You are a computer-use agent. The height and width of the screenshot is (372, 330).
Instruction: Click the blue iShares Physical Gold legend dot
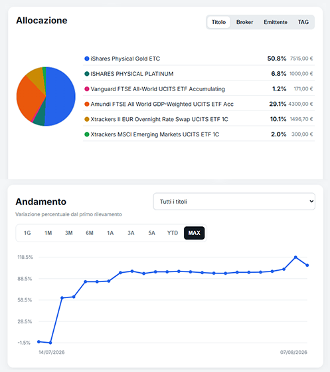(87, 59)
